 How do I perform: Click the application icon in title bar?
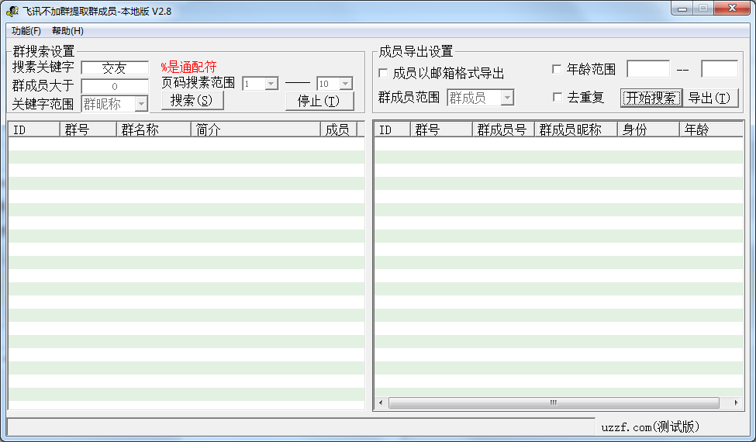point(12,11)
